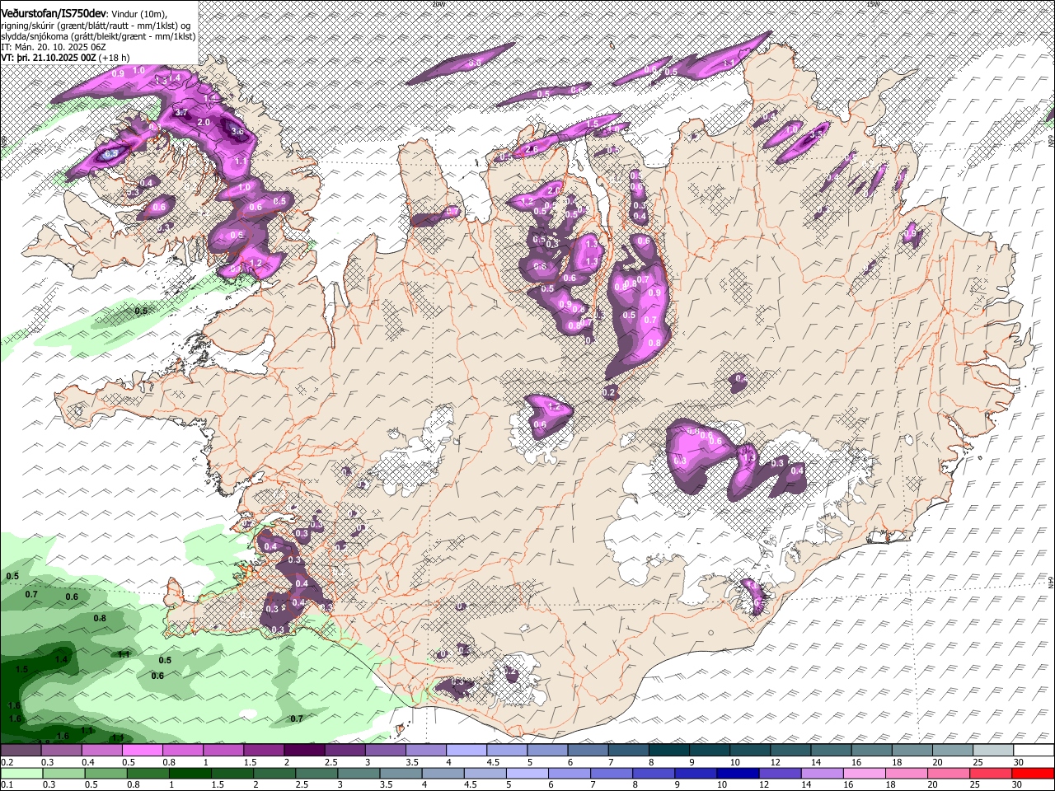
Task: Click the 3.7 snowfall value on the map
Action: point(182,112)
